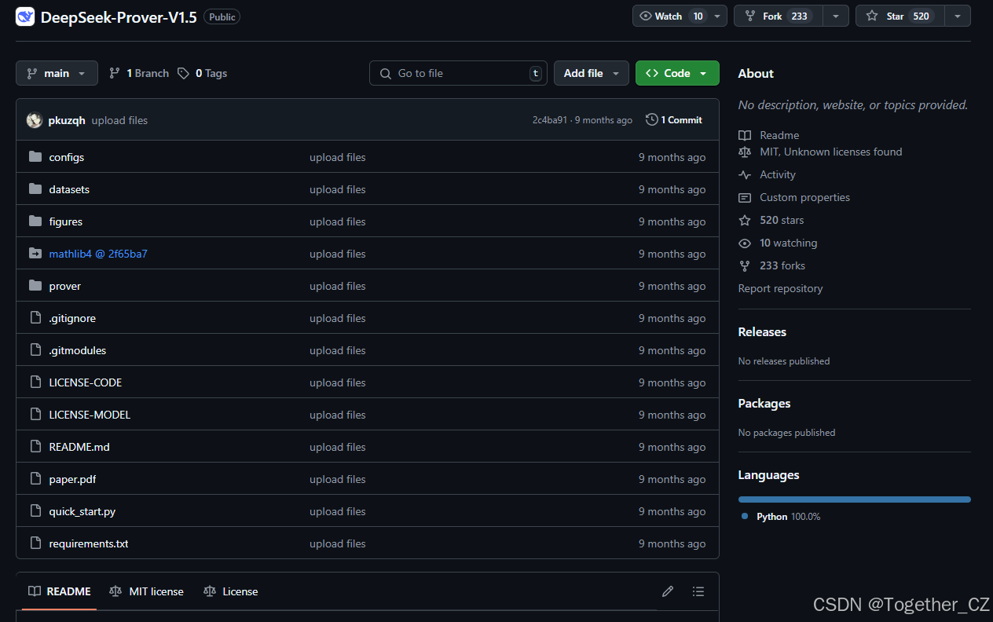Click the scales icon beside MIT licenses

[x=745, y=152]
